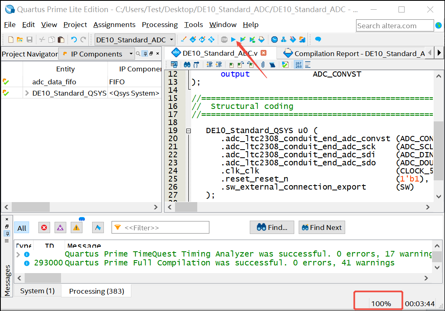Viewport: 445px width, 311px height.
Task: Open the File menu
Action: click(10, 25)
